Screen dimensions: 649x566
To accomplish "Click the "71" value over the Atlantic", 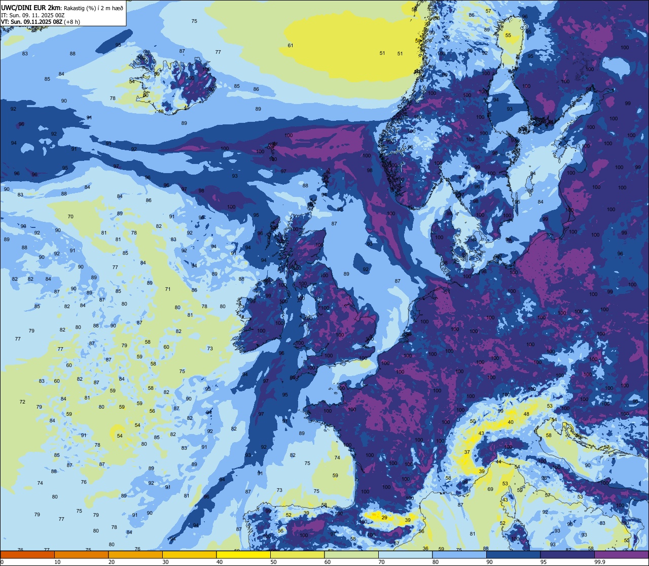I will coord(168,289).
